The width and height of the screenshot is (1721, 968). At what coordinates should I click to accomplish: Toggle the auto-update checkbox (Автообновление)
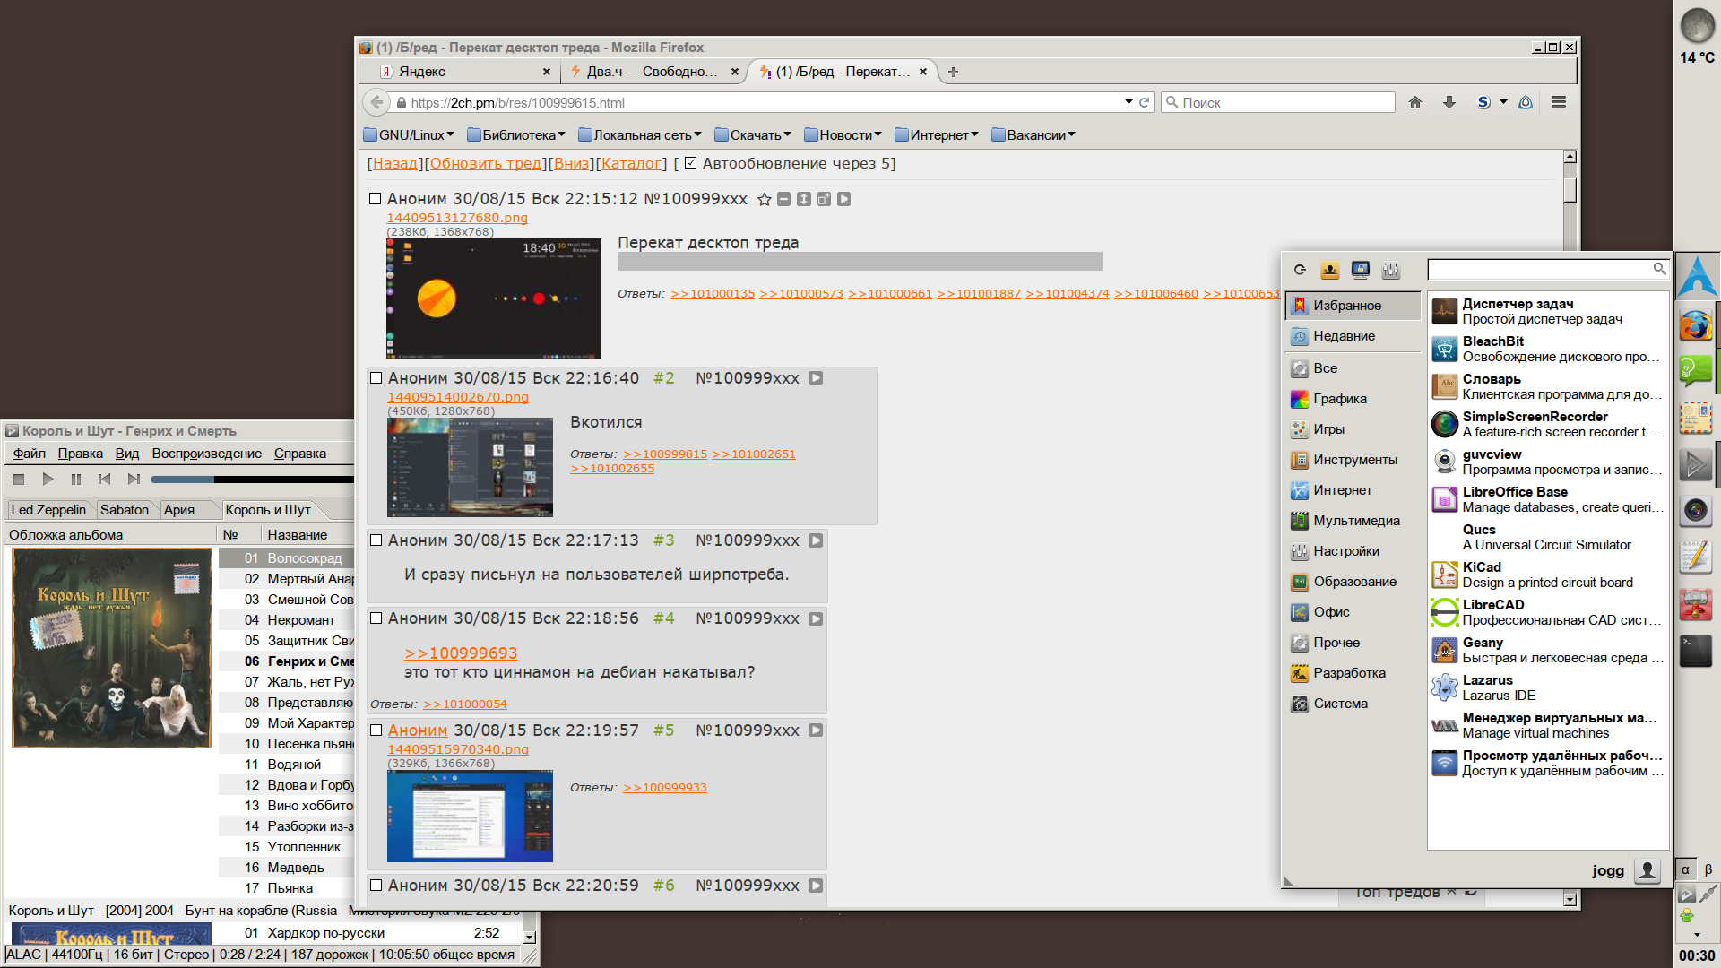(x=690, y=163)
